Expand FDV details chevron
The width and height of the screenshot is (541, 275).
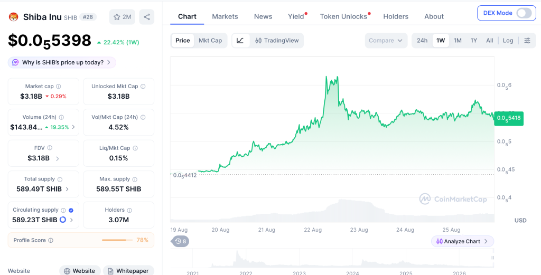pos(57,158)
